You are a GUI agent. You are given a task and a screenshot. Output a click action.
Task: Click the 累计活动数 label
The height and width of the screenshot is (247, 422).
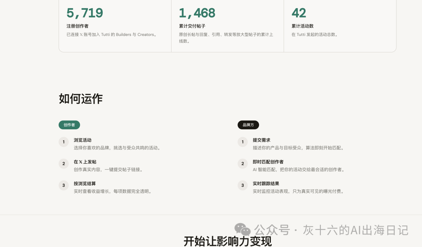pos(302,26)
